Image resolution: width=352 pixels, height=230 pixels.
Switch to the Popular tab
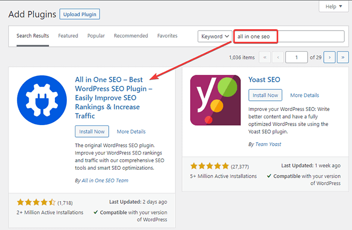pyautogui.click(x=96, y=36)
